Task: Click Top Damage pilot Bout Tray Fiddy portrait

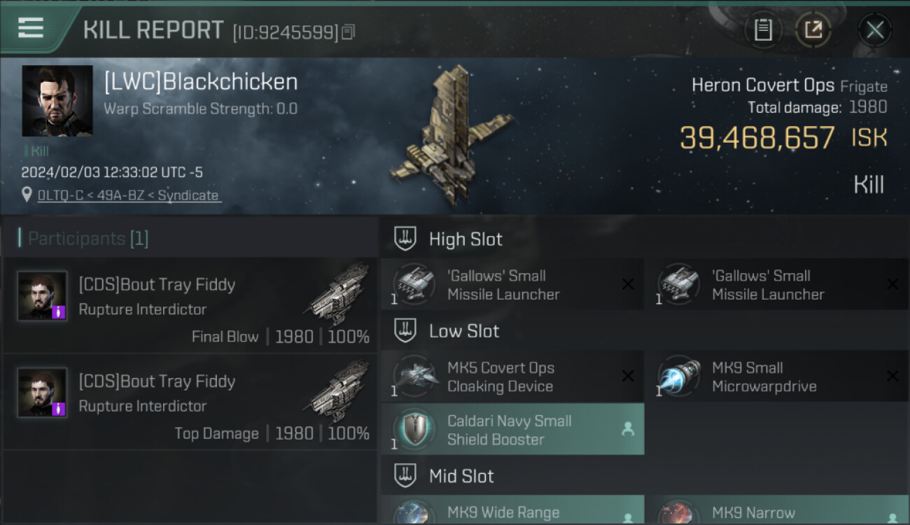Action: click(43, 393)
